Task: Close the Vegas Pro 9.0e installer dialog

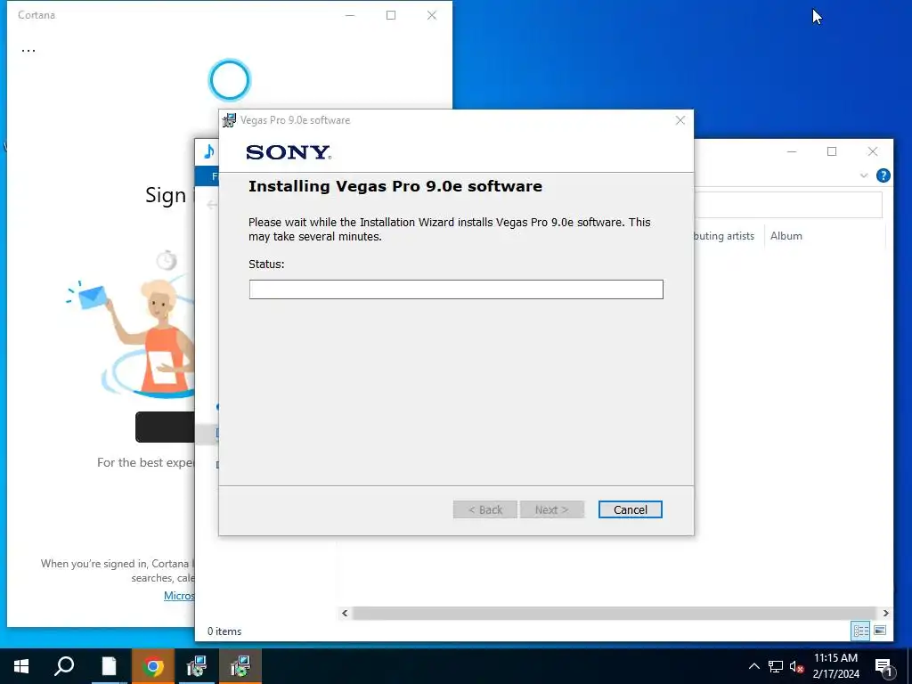Action: (680, 120)
